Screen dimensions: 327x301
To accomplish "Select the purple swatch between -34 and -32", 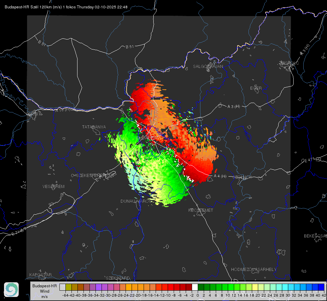I will [x=99, y=287].
